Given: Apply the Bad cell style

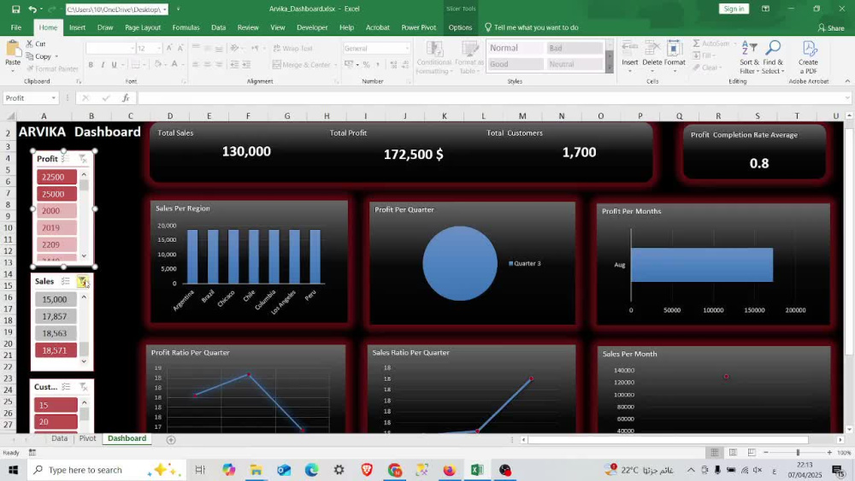Looking at the screenshot, I should click(x=575, y=48).
